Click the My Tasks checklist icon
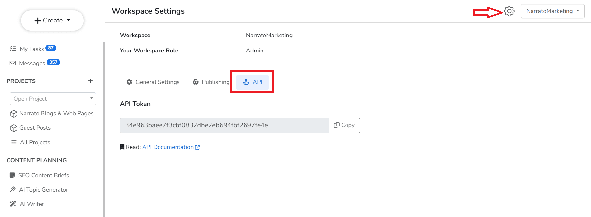591x217 pixels. [13, 49]
